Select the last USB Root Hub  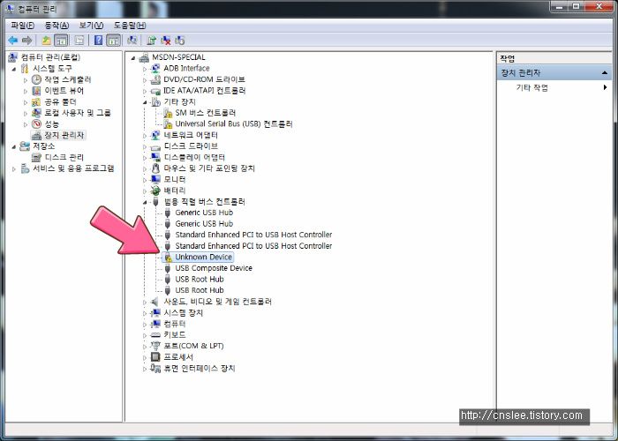click(200, 290)
